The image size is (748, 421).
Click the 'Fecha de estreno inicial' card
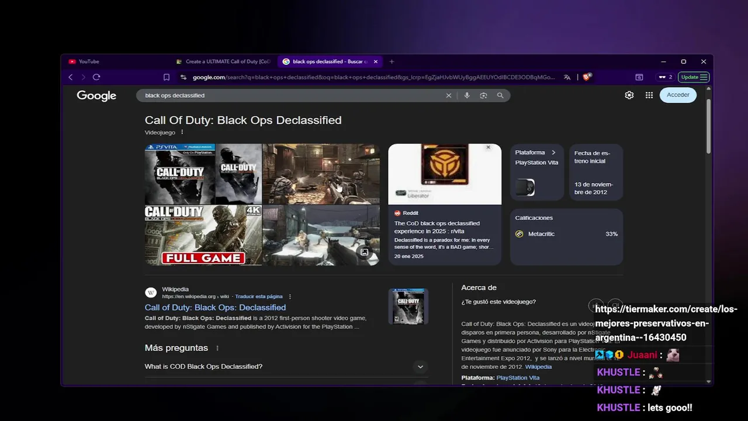pyautogui.click(x=596, y=172)
